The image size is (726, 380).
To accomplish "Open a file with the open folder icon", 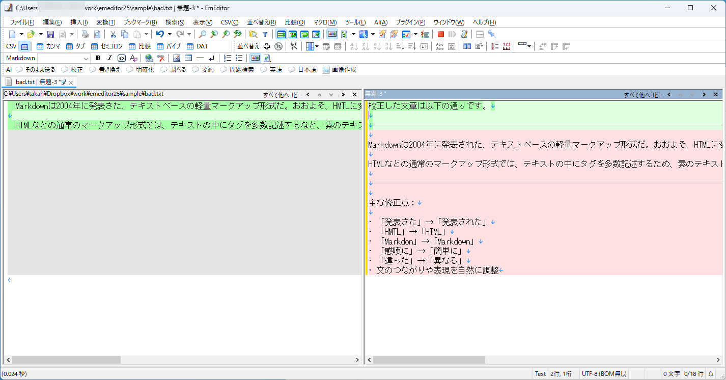I will (32, 34).
